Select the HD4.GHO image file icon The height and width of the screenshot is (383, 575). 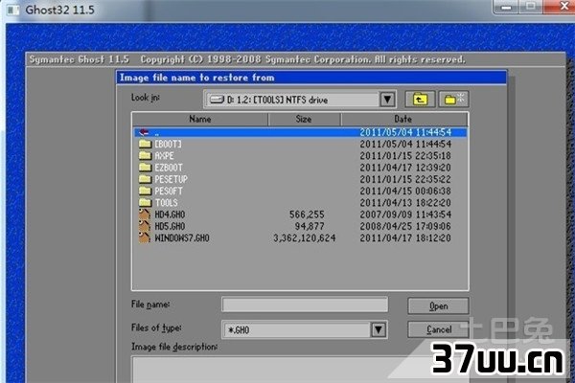(145, 214)
